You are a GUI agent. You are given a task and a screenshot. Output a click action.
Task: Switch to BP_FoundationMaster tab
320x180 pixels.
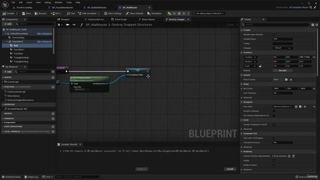point(62,7)
